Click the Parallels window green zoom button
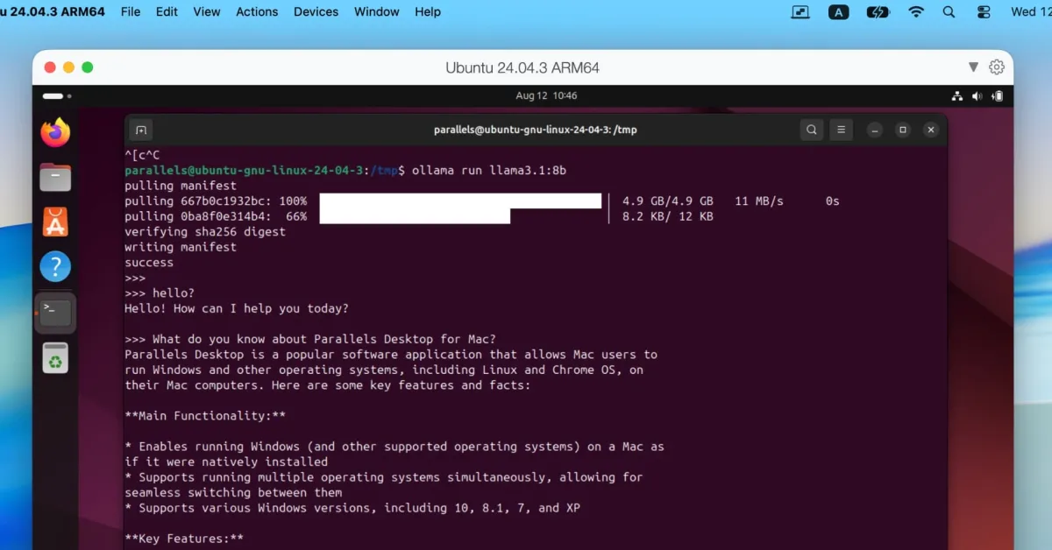The image size is (1052, 550). 88,67
